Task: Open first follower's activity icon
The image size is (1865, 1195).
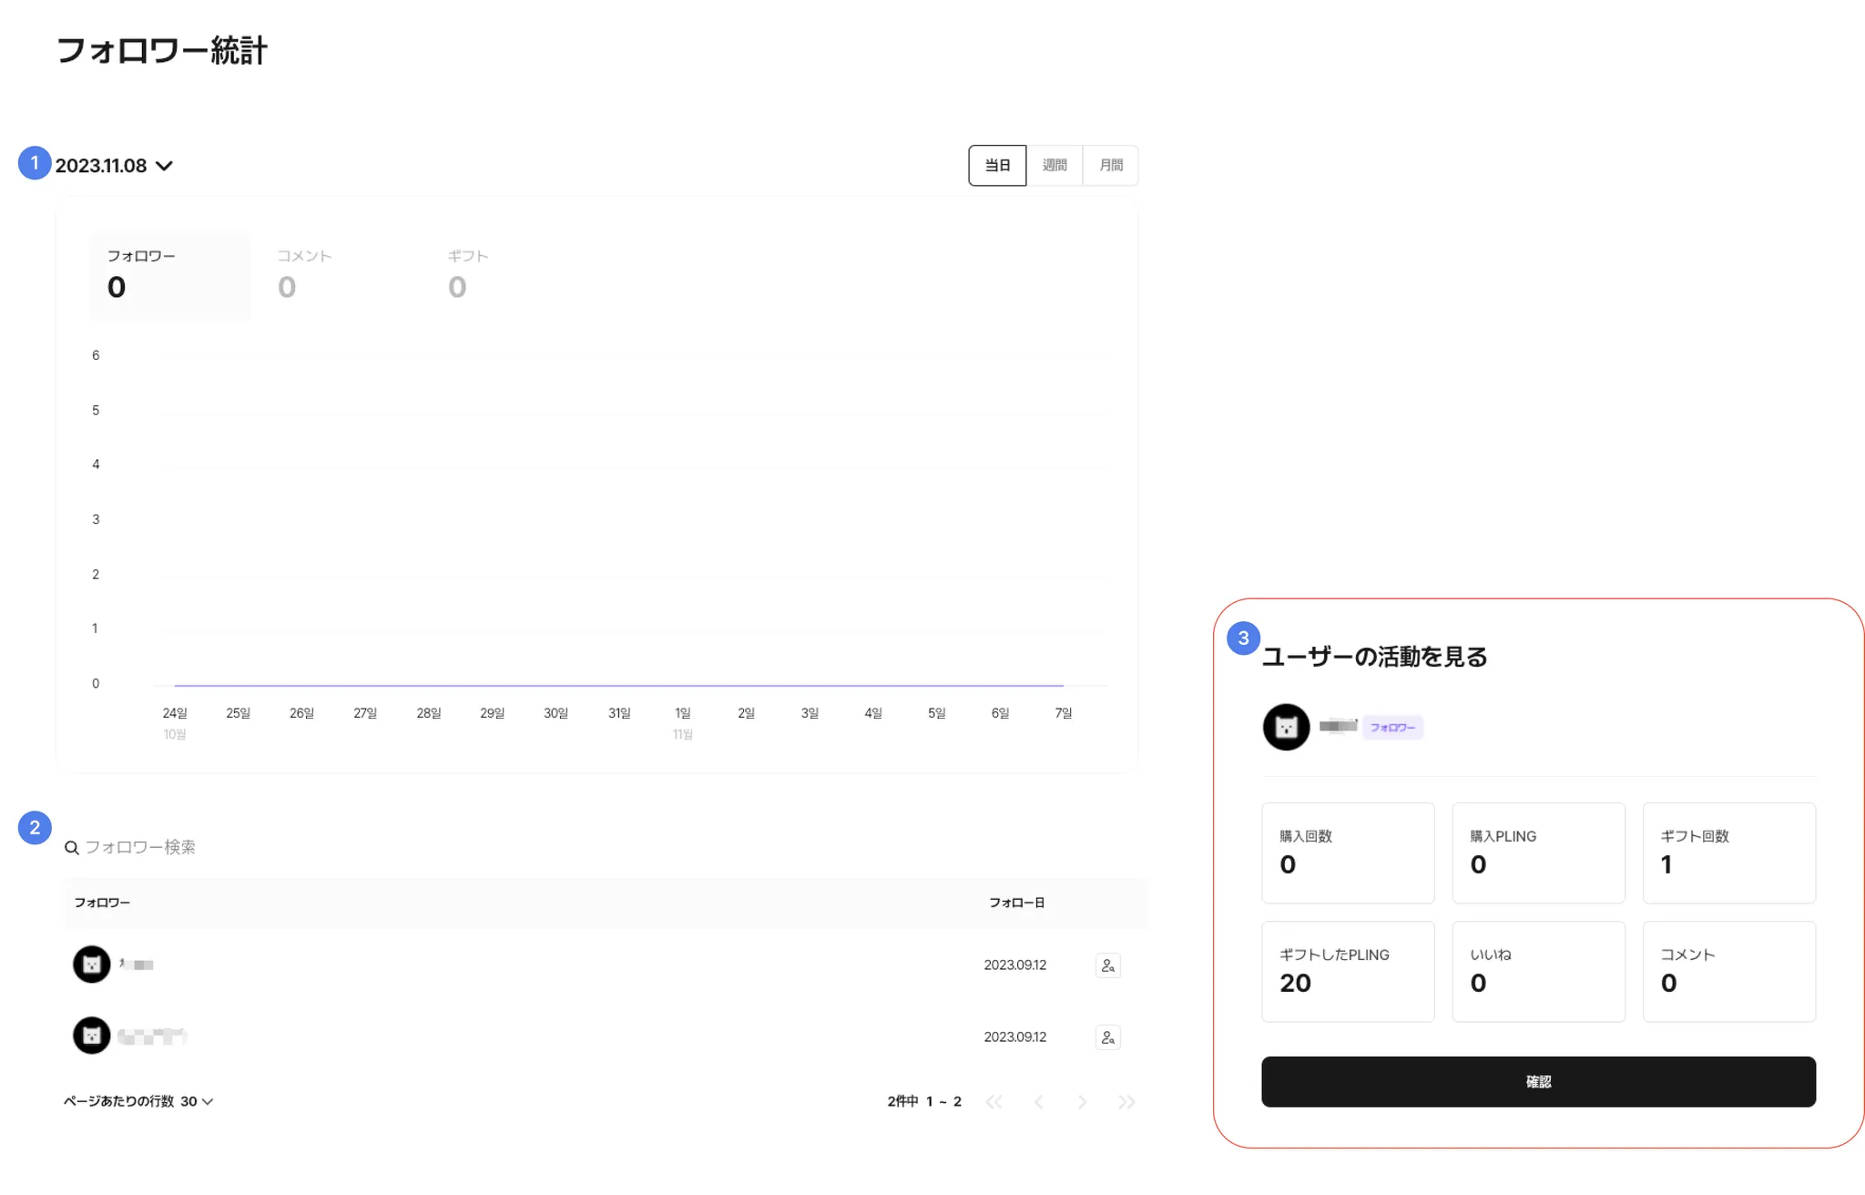Action: click(x=1107, y=965)
